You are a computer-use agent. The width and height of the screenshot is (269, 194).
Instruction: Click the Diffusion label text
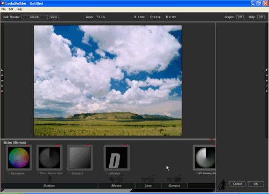[x=114, y=173]
